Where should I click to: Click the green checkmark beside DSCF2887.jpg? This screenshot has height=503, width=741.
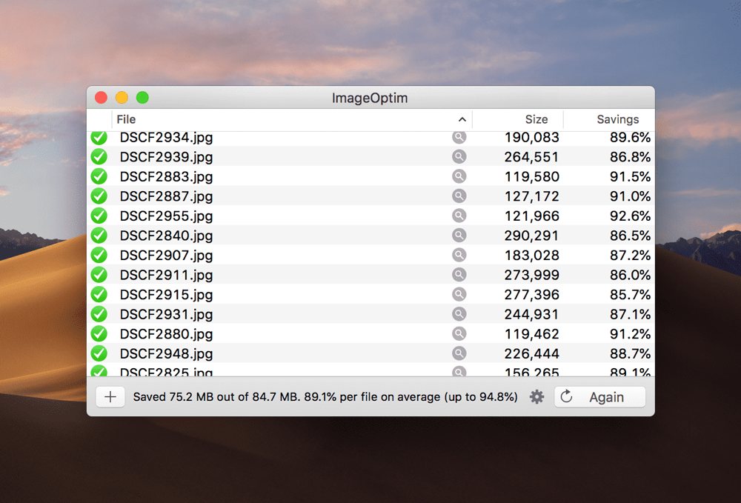99,196
